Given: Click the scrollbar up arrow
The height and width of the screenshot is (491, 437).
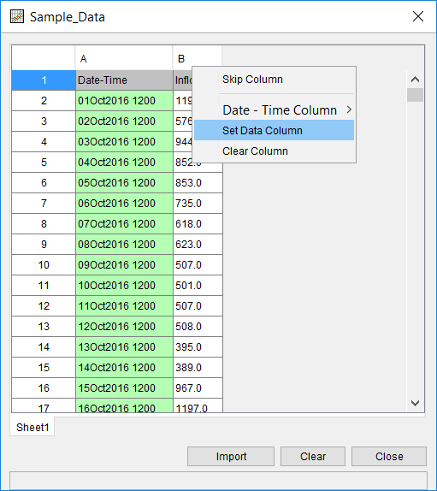Looking at the screenshot, I should tap(415, 80).
